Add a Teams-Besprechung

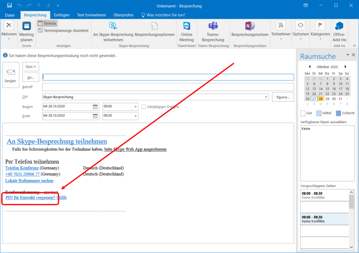point(213,32)
